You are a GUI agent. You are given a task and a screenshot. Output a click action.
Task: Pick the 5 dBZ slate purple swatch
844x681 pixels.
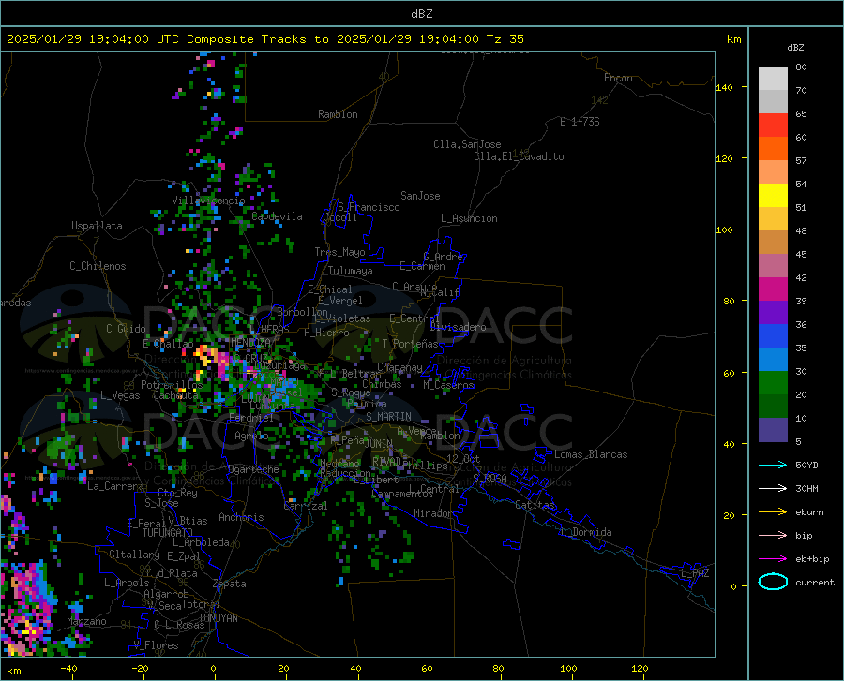(x=773, y=430)
